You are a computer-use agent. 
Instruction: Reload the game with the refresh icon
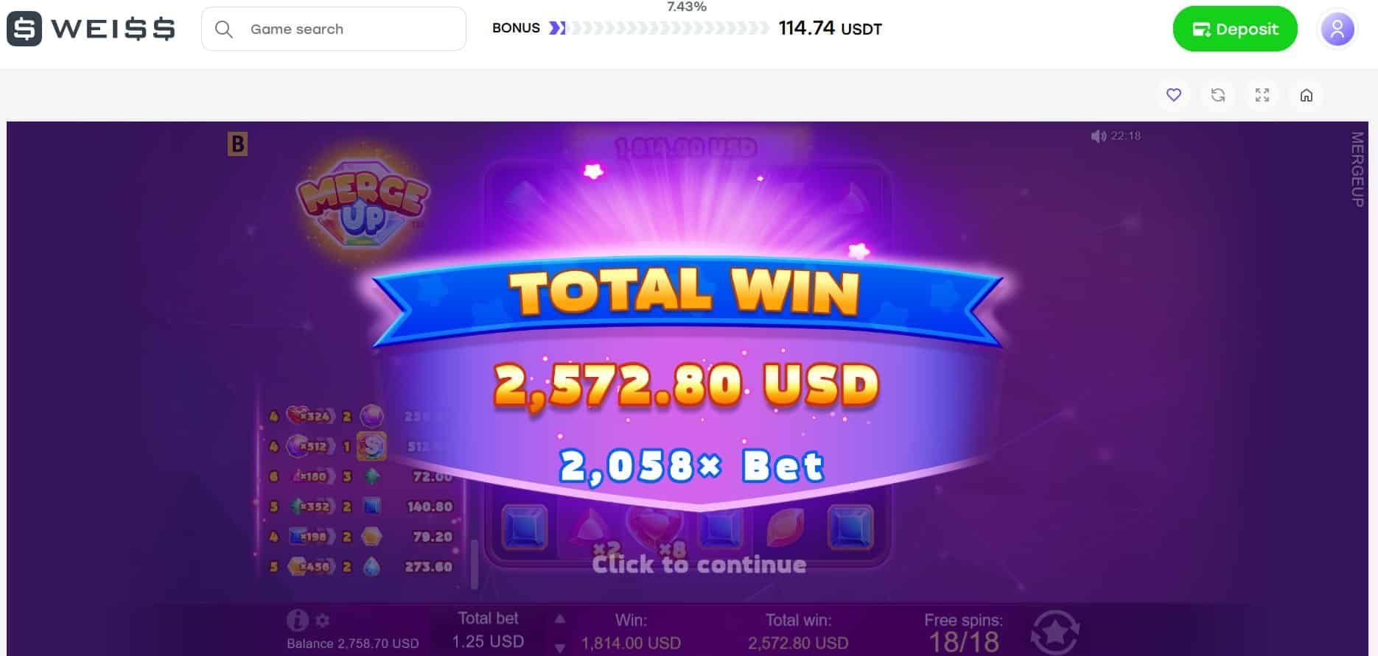1218,95
